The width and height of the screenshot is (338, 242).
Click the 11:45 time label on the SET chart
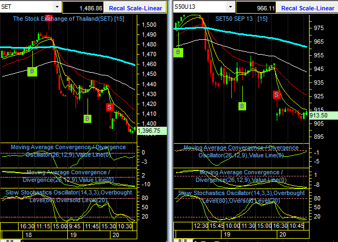[92, 227]
